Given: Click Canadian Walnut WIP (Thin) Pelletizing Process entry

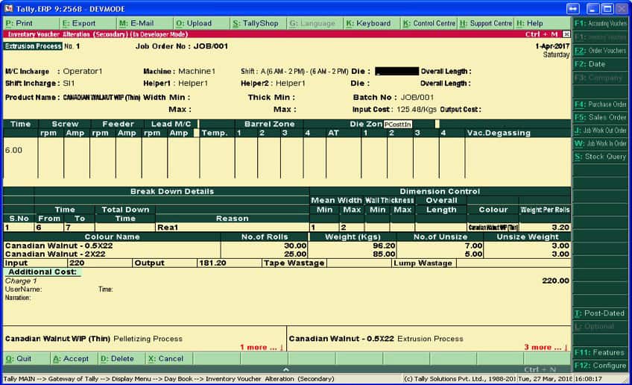Looking at the screenshot, I should tap(93, 339).
